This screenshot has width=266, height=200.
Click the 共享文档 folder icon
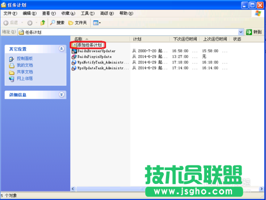tap(12, 73)
